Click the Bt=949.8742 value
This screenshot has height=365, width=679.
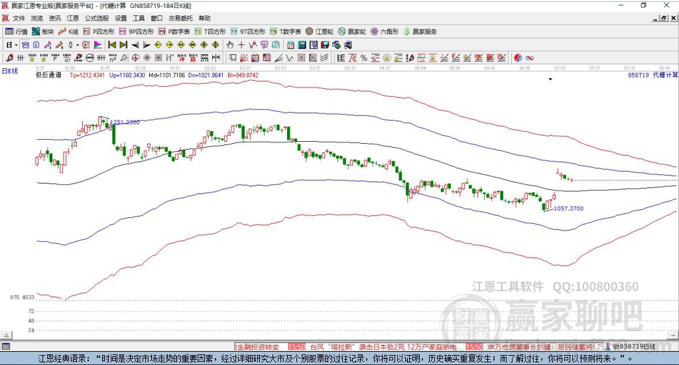(x=243, y=76)
